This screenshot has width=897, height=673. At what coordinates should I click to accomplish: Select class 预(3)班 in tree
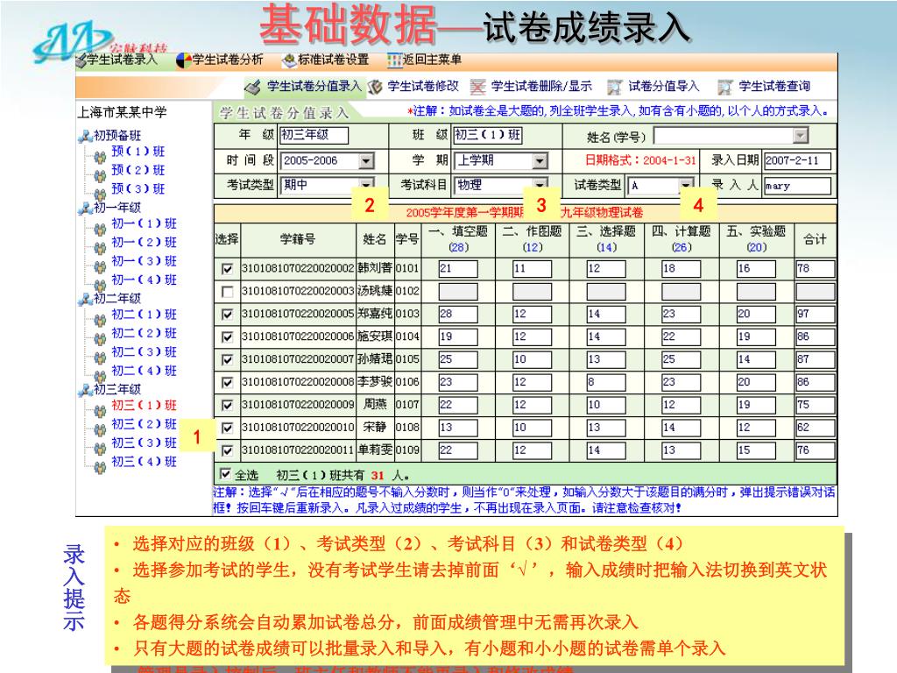[138, 189]
